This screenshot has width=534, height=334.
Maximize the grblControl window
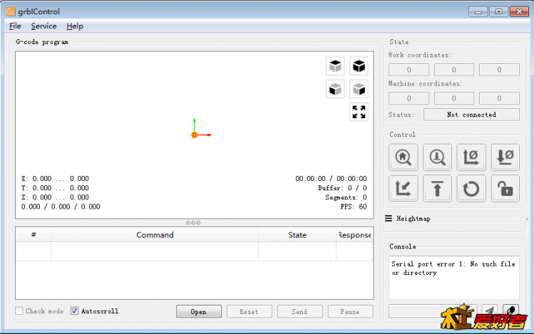[x=498, y=12]
